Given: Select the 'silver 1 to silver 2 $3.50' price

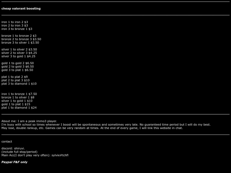Looking at the screenshot, I should click(x=19, y=50).
